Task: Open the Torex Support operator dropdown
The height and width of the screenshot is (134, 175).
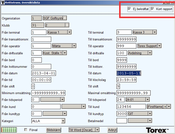Action: [x=159, y=46]
